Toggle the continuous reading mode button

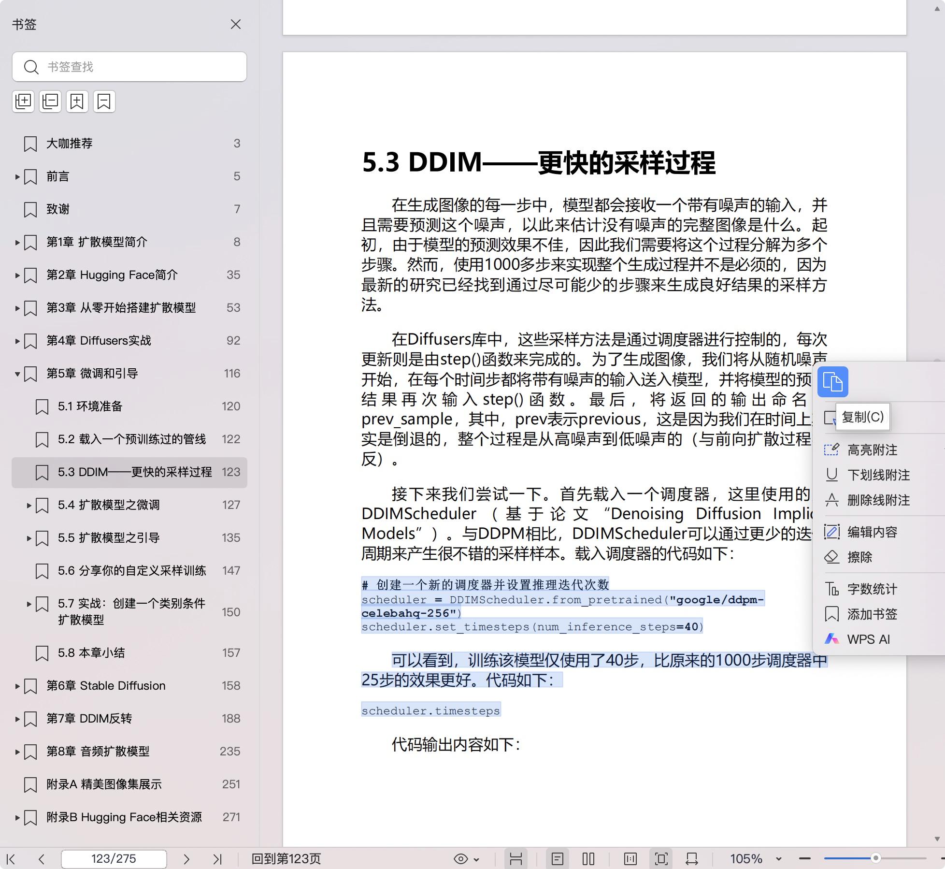[516, 859]
